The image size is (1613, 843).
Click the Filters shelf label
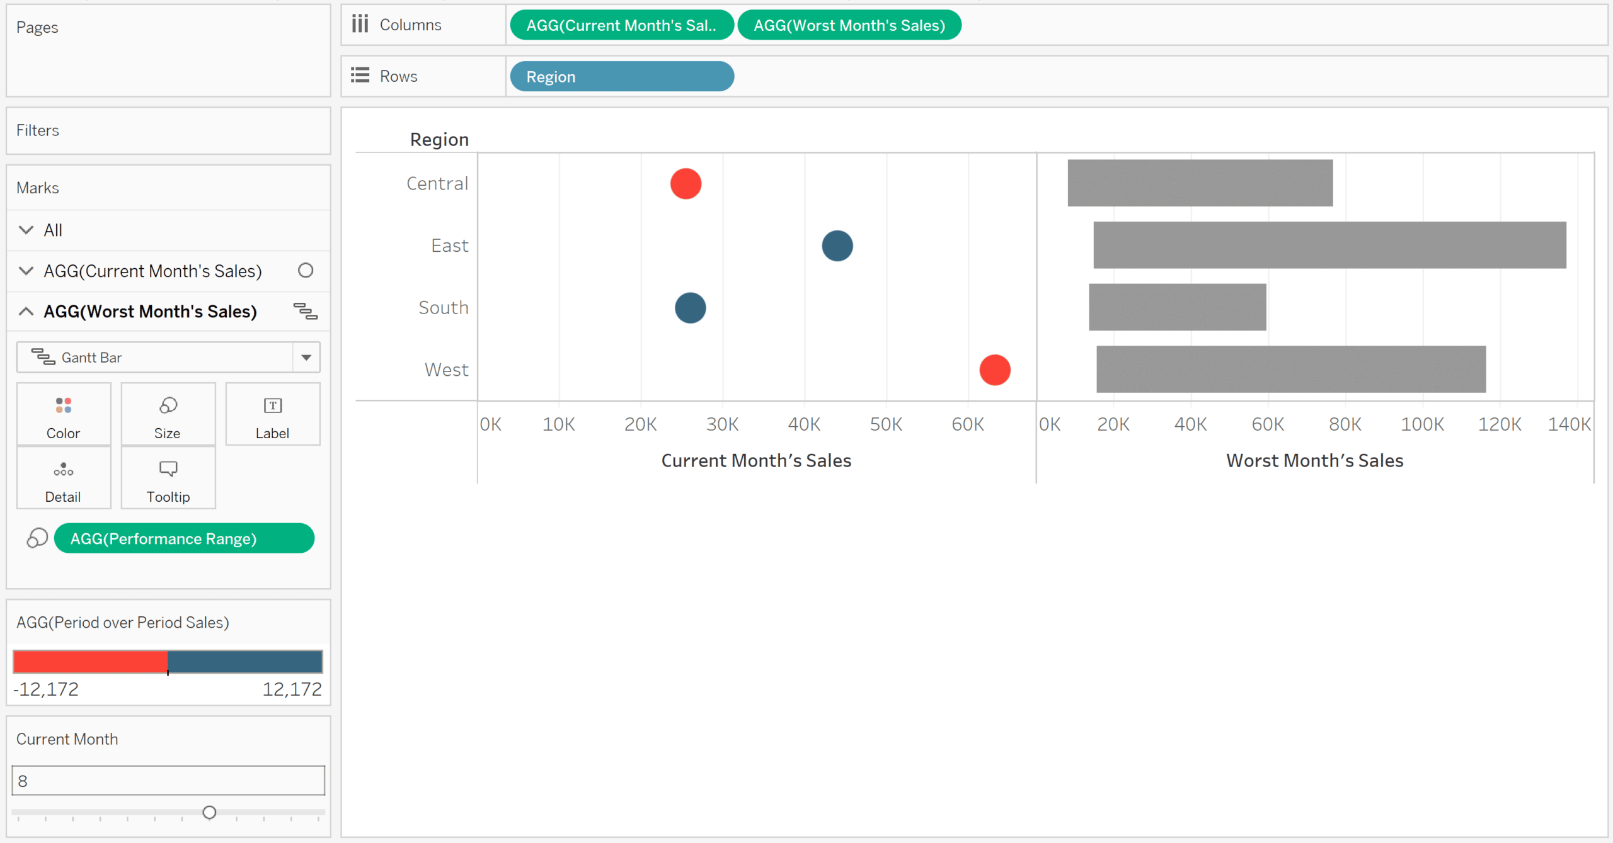click(38, 130)
